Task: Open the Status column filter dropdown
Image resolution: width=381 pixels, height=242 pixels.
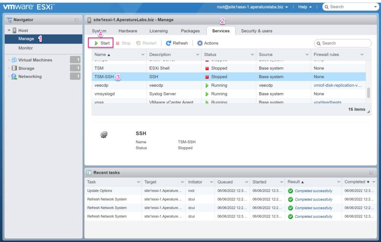Action: pyautogui.click(x=252, y=55)
